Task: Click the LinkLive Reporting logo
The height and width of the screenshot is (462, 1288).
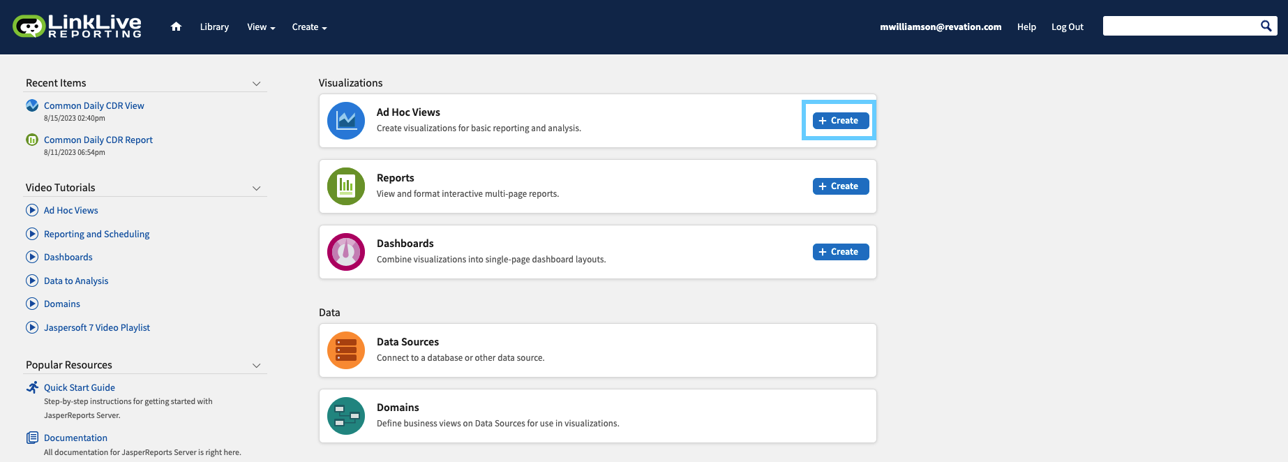Action: click(77, 27)
